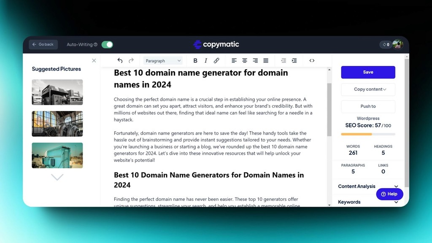
Task: Expand the Copy content options
Action: coord(367,89)
